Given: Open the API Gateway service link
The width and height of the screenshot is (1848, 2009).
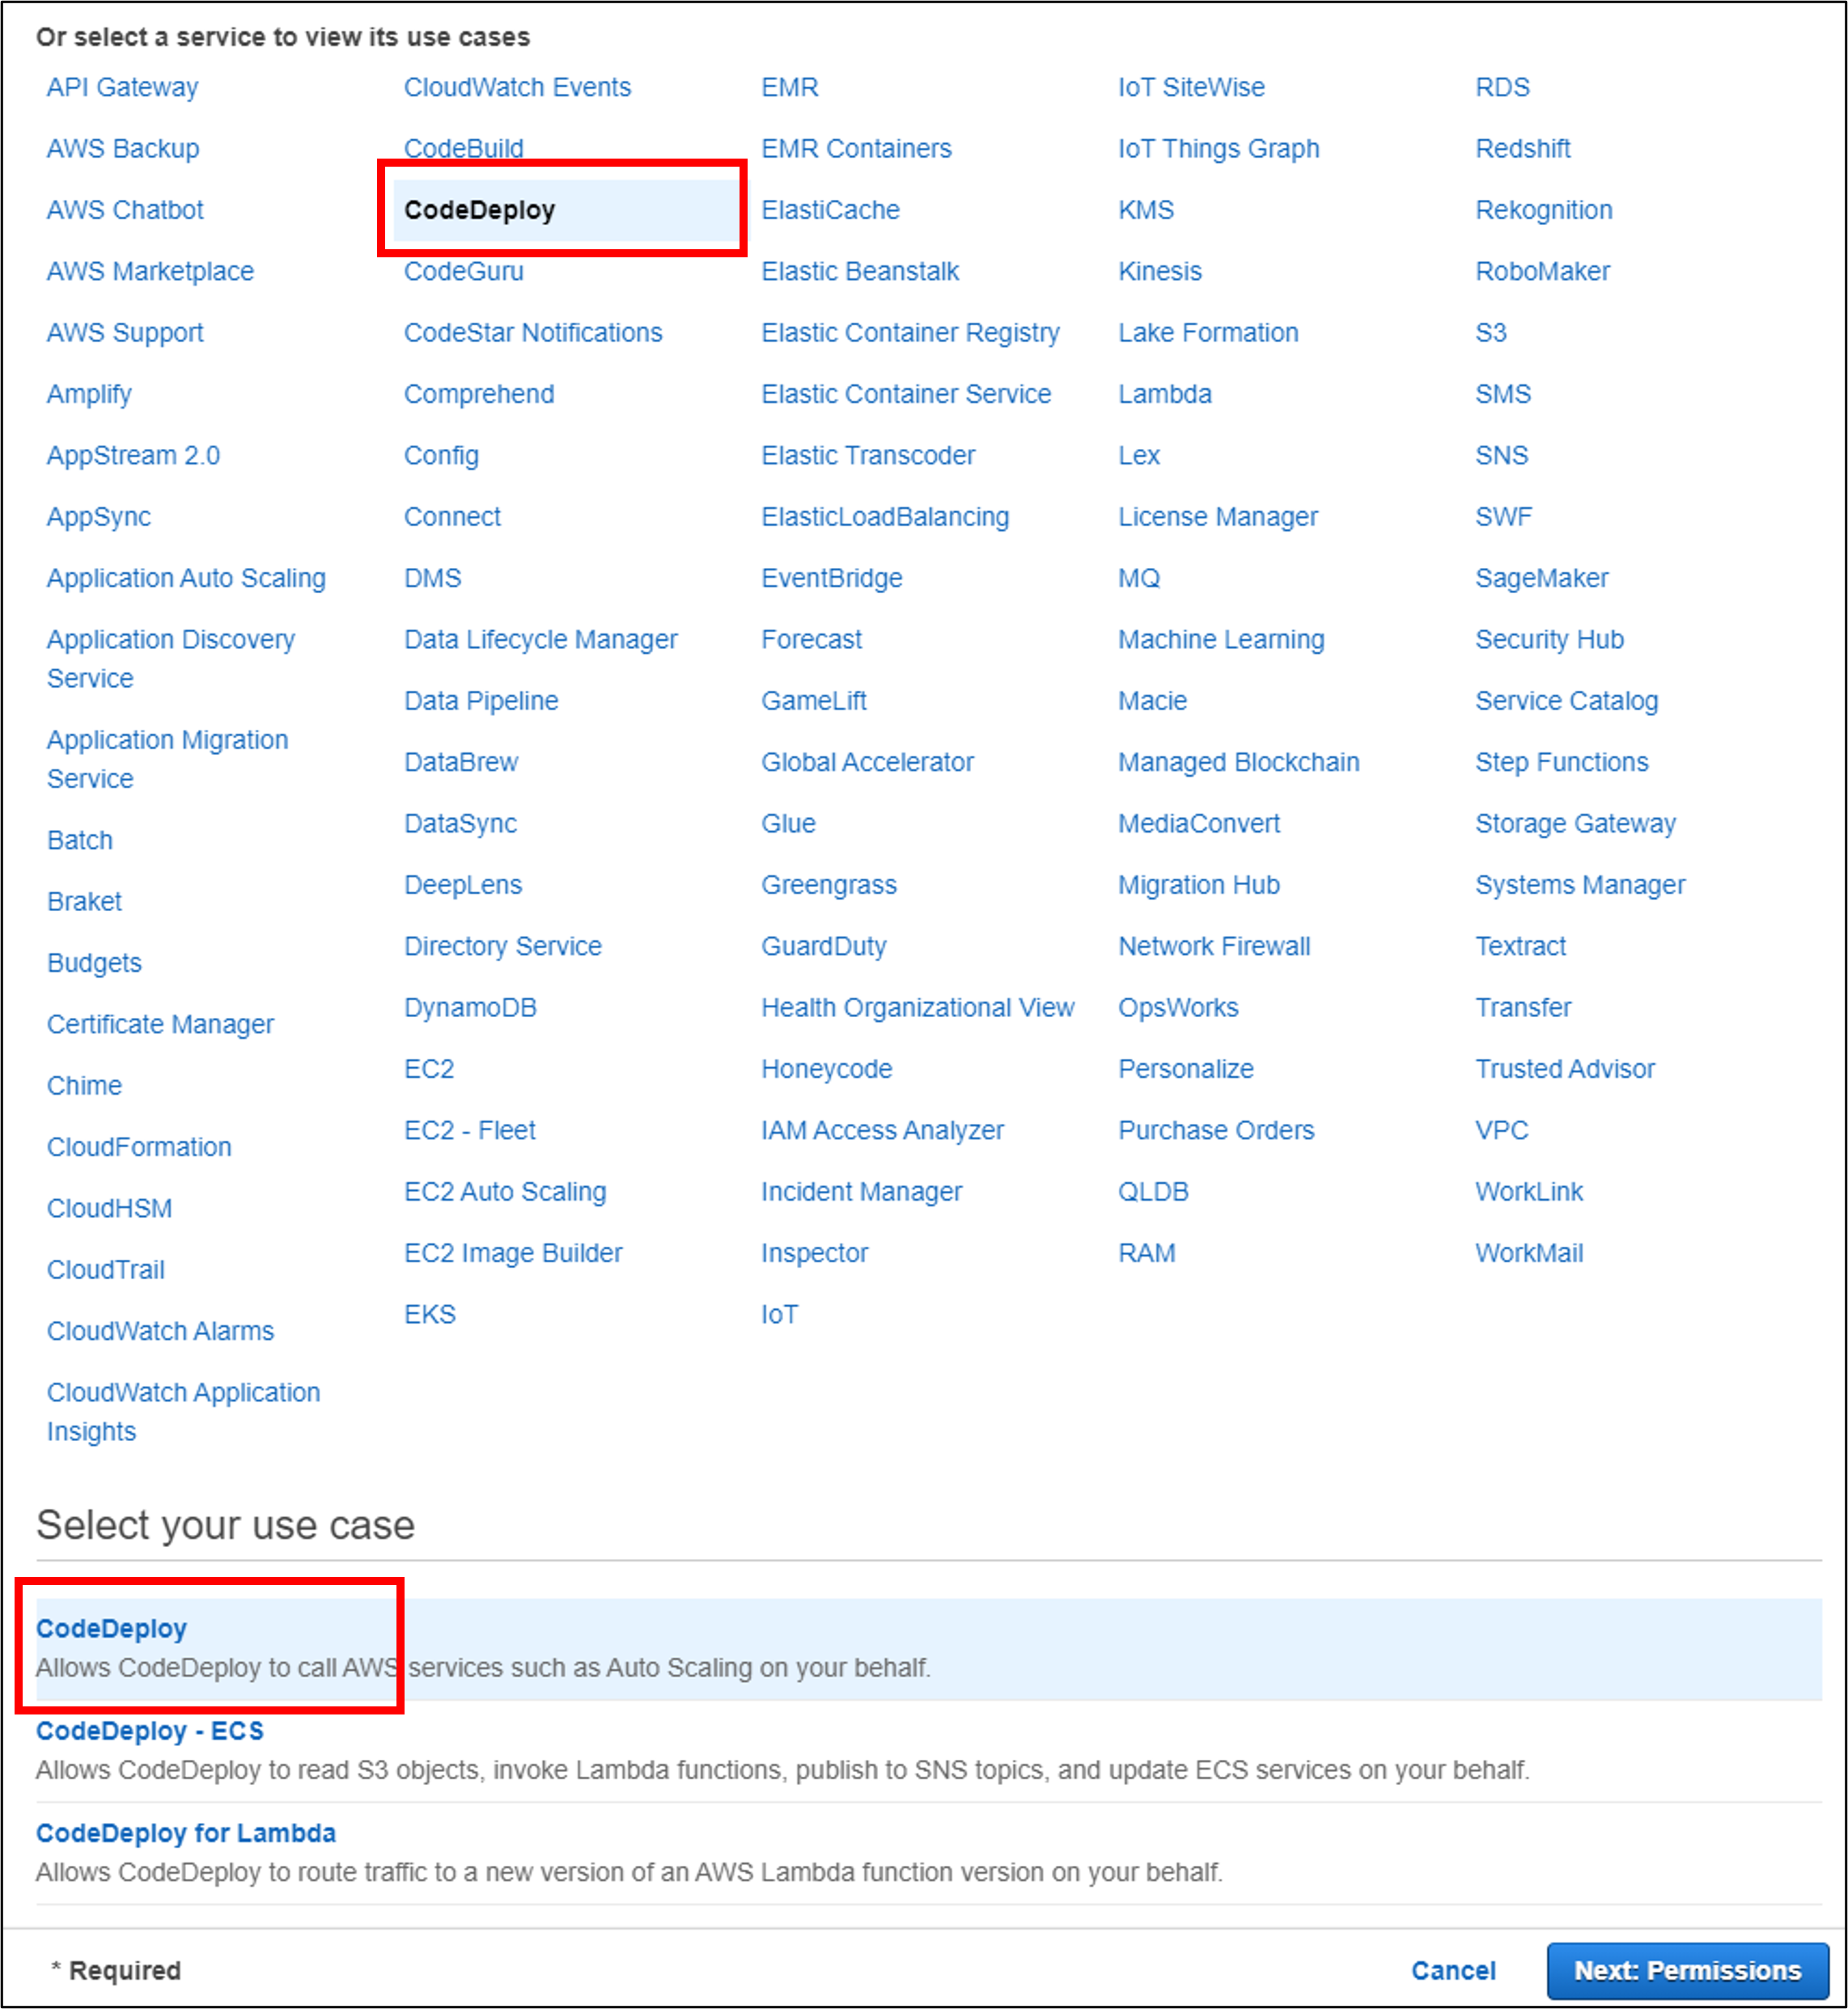Looking at the screenshot, I should 122,87.
